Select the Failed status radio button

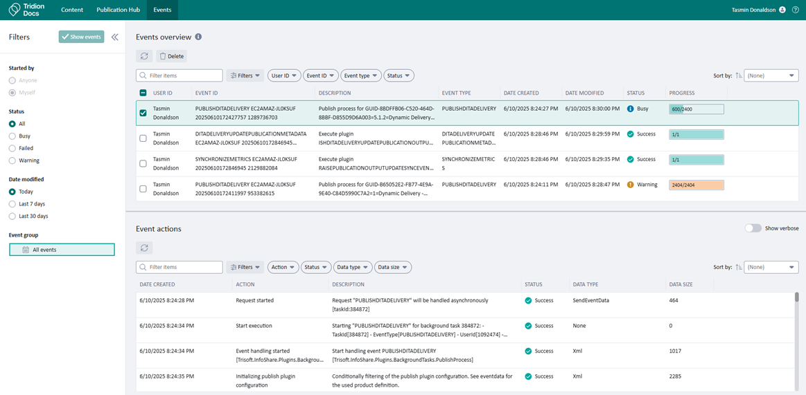(x=12, y=148)
